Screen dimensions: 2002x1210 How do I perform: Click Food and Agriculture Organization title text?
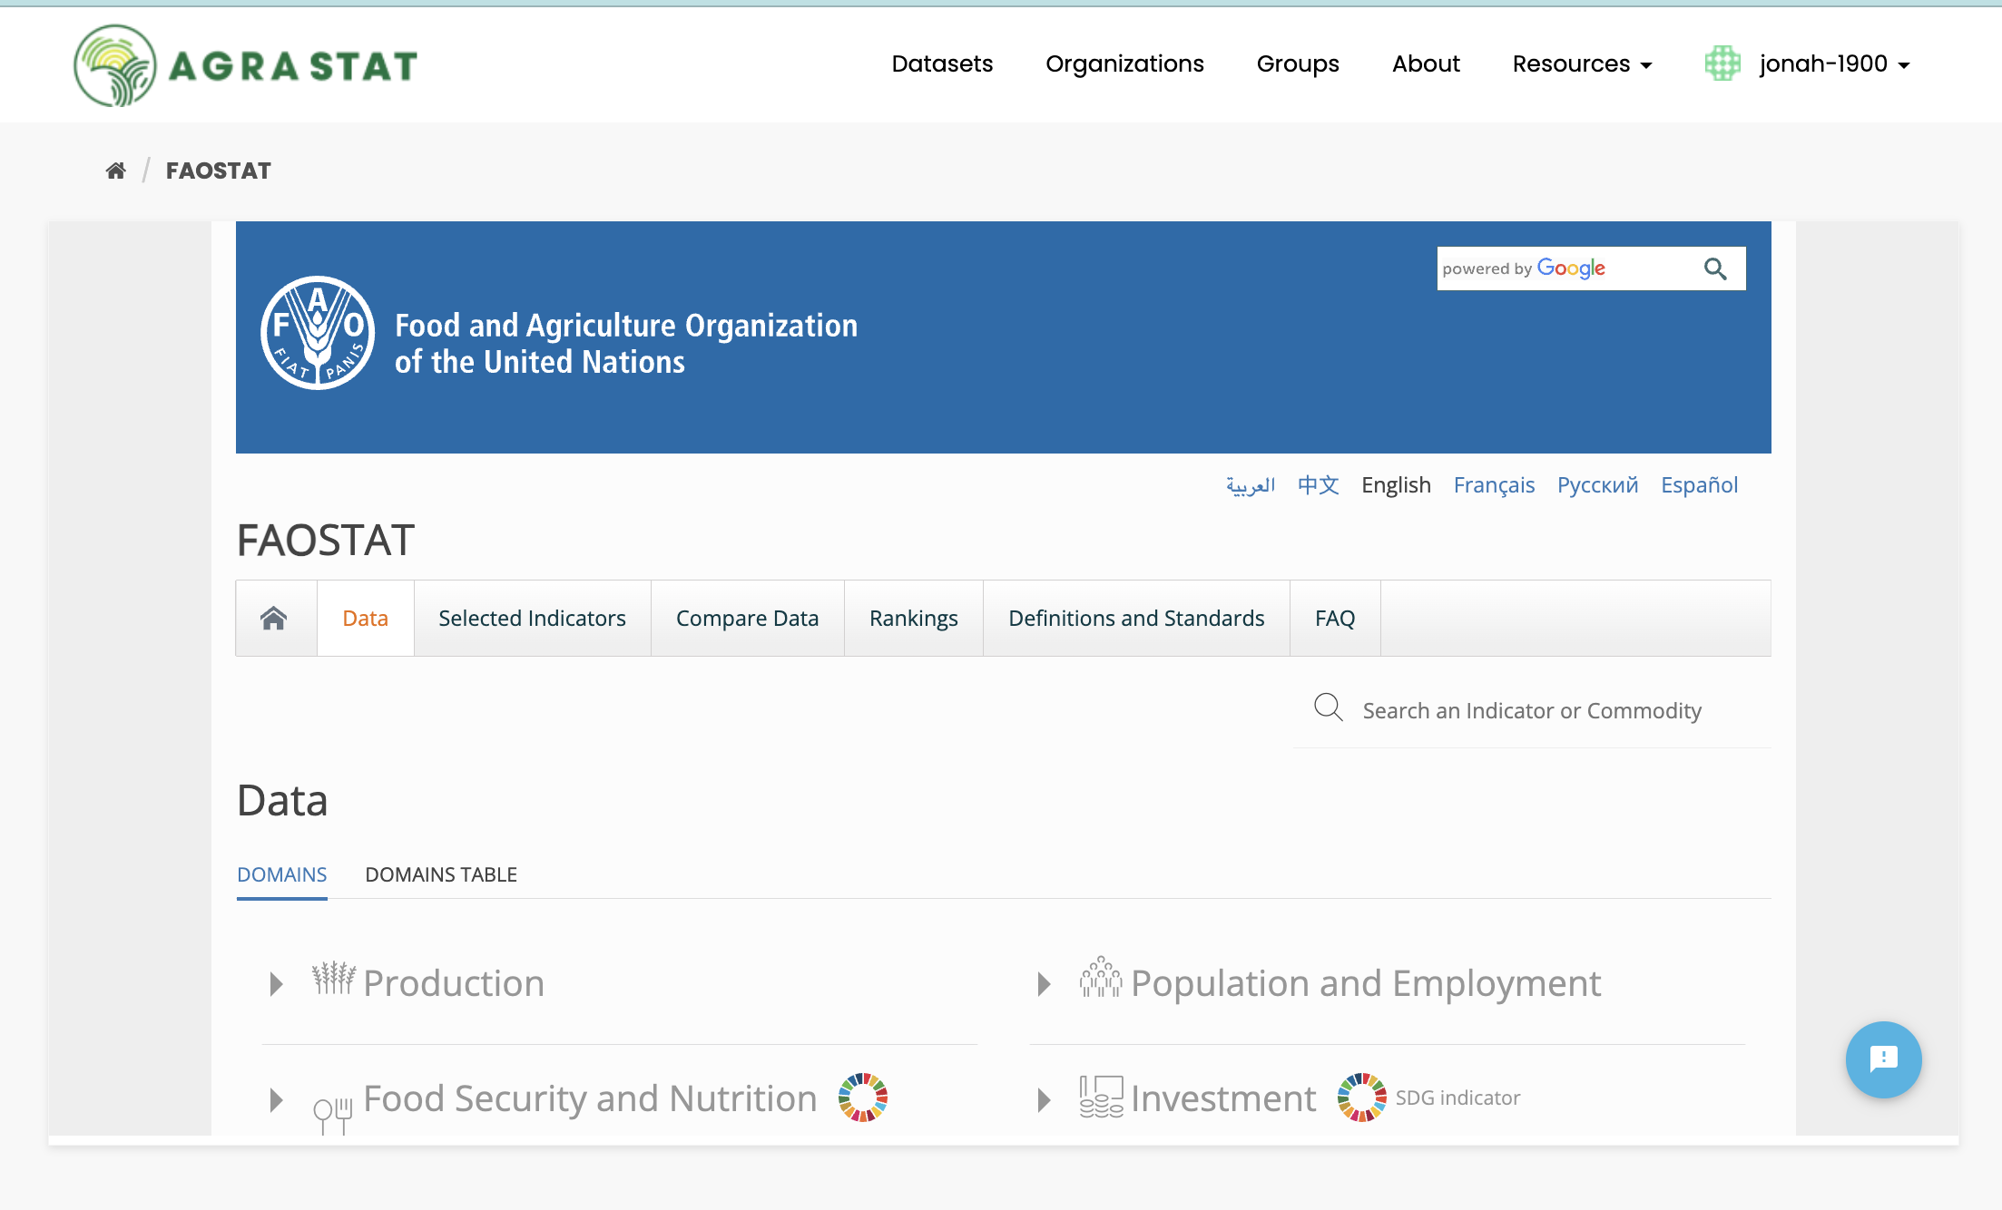(626, 343)
